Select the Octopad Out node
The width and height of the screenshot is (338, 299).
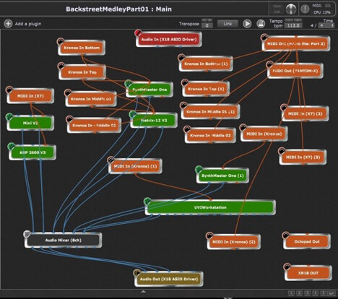[307, 241]
